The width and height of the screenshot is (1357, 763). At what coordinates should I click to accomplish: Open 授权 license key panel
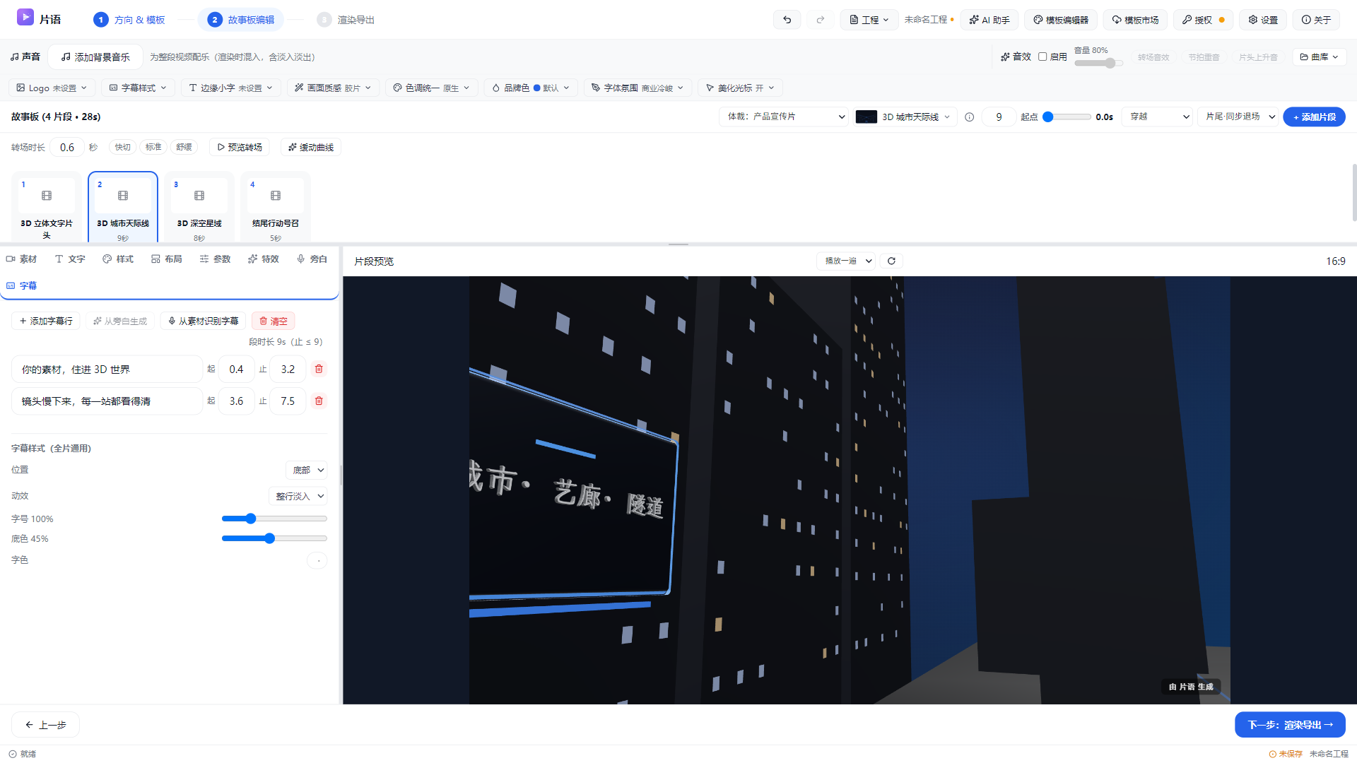coord(1203,20)
